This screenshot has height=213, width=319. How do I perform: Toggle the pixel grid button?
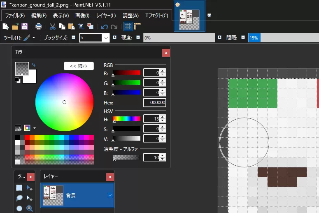(128, 26)
